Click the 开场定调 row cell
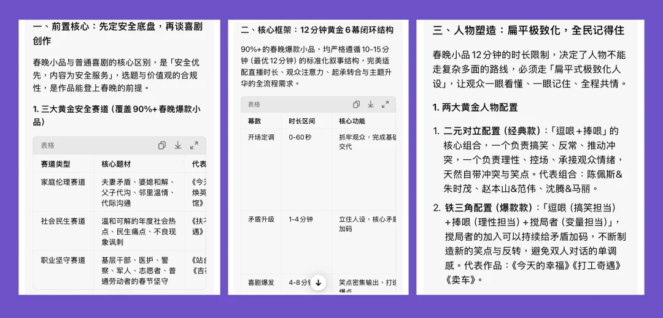Image resolution: width=663 pixels, height=318 pixels. pos(261,137)
